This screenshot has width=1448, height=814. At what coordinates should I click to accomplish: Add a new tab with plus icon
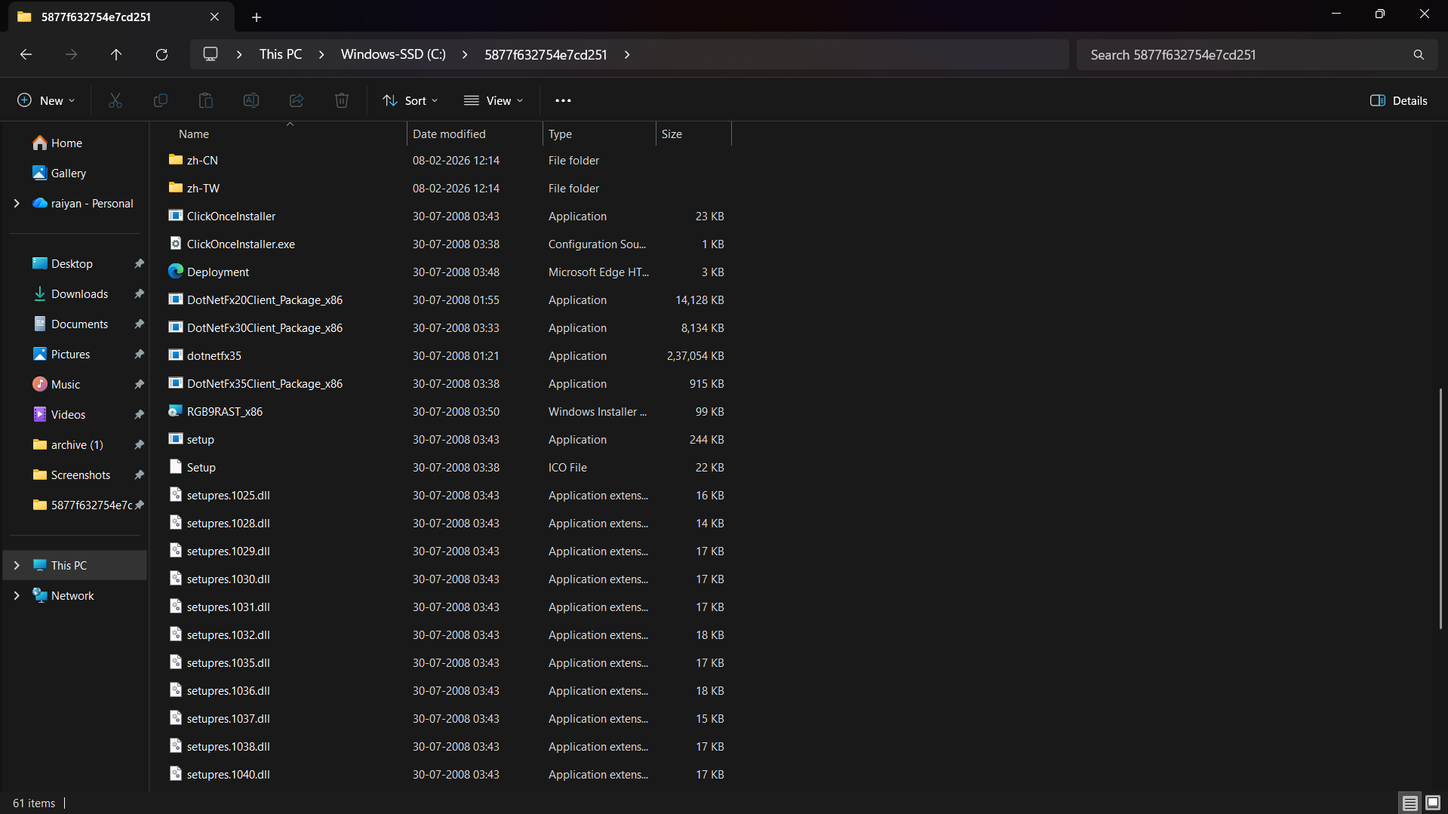257,17
